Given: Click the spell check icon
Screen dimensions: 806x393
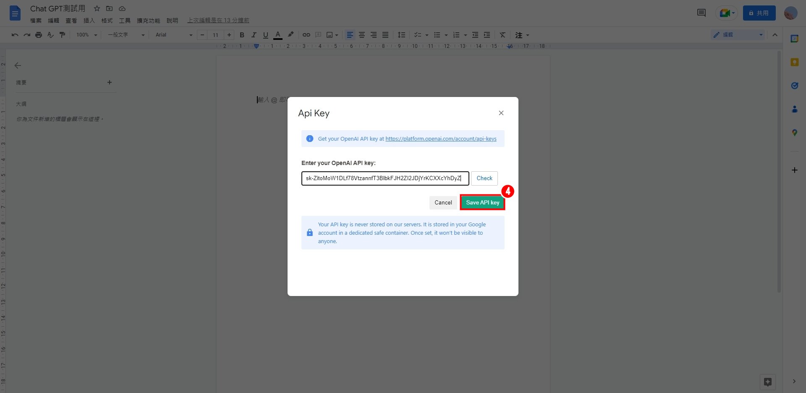Looking at the screenshot, I should [50, 35].
